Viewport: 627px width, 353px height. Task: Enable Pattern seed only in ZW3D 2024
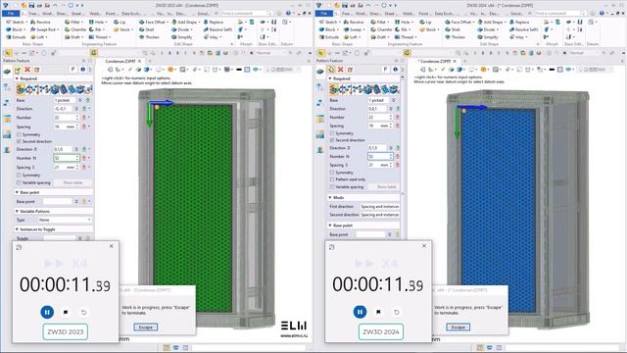click(332, 179)
